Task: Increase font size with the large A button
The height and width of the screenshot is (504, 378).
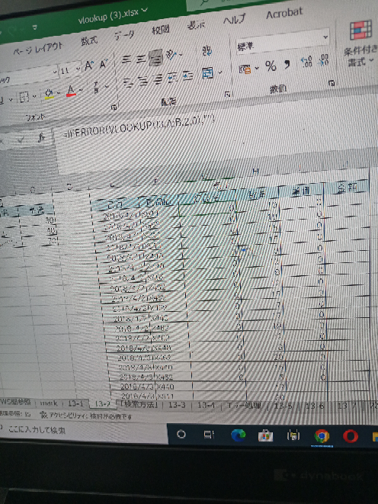Action: pos(88,66)
